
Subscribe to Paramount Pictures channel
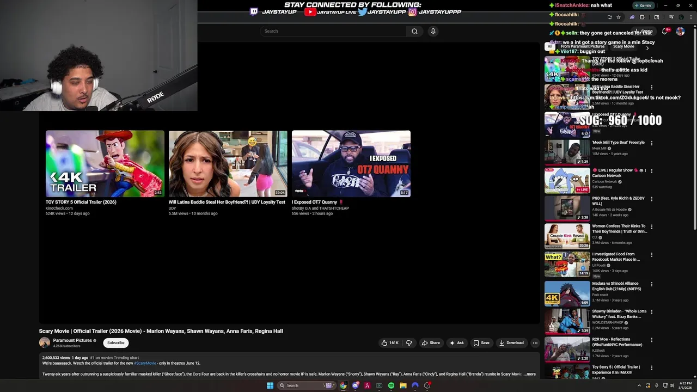[x=115, y=343]
